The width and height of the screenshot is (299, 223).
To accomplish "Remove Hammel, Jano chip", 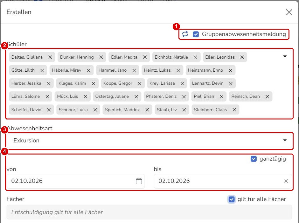I will [134, 70].
